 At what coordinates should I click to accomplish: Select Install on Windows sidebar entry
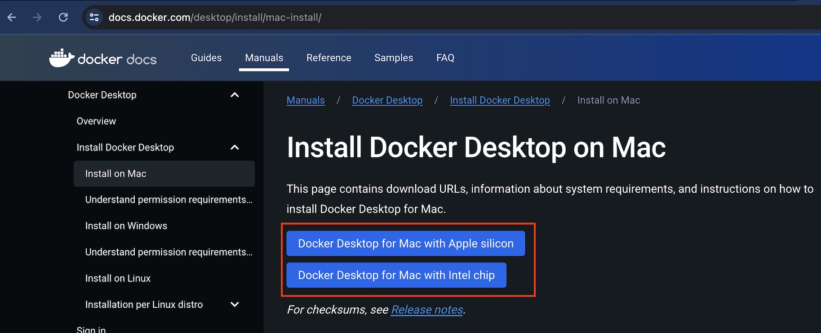click(126, 226)
